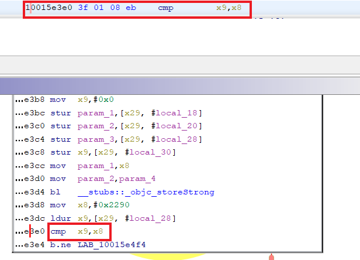Click the #0x2290 immediate value

pyautogui.click(x=112, y=205)
